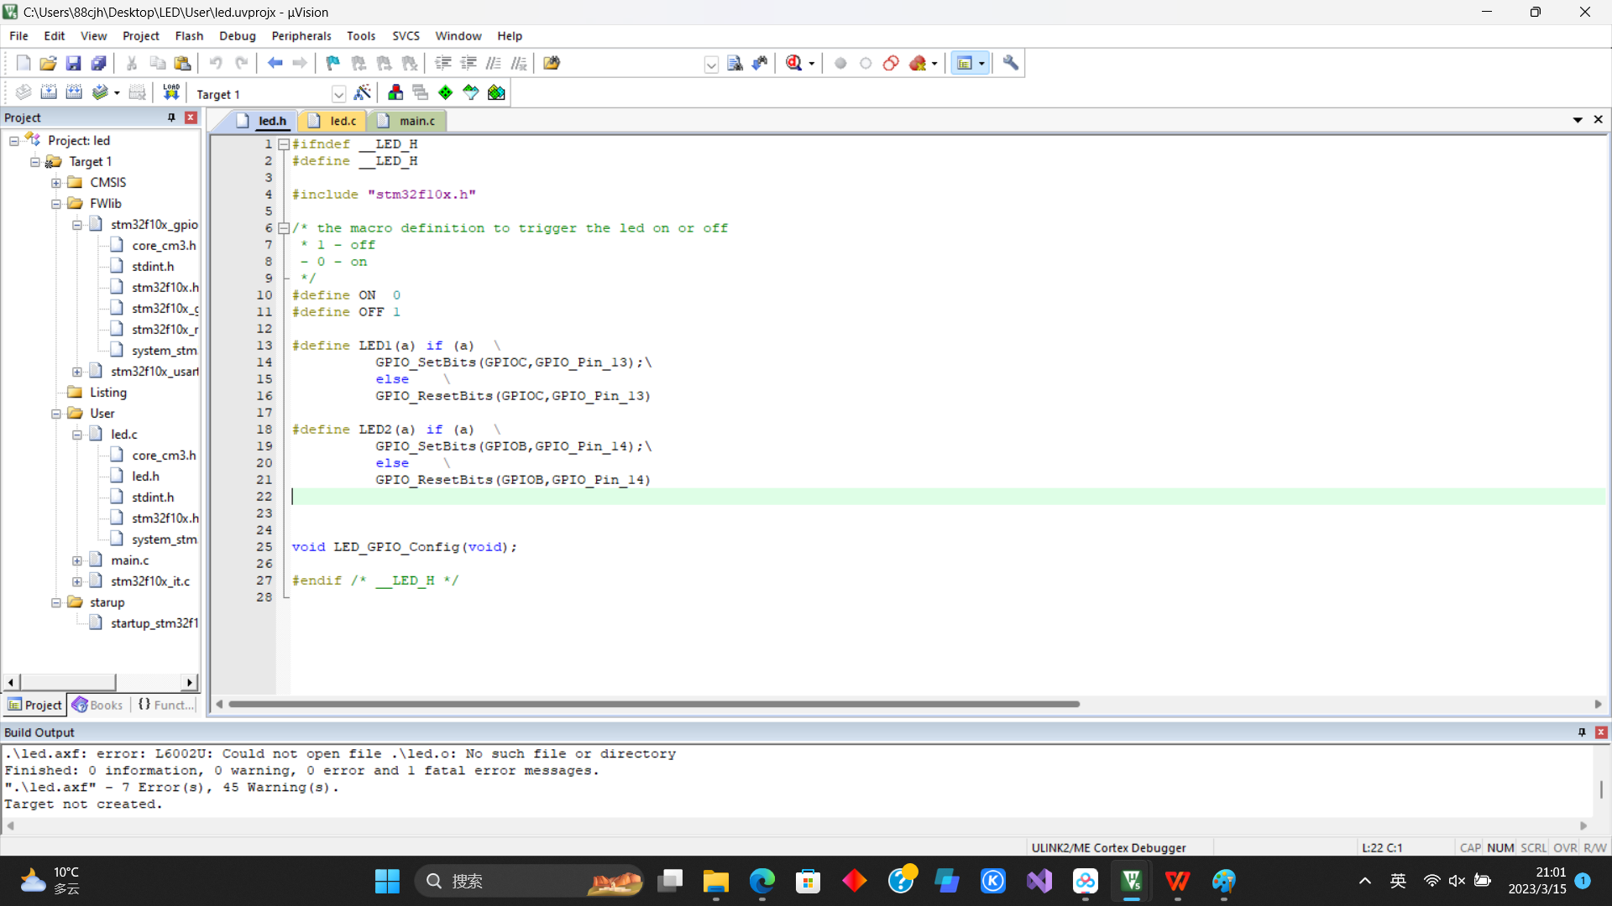
Task: Open Microsoft Edge from the taskbar
Action: click(762, 881)
